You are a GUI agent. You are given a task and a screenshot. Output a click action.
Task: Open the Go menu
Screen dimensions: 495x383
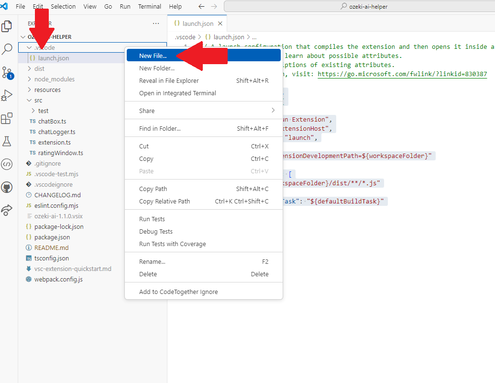[x=108, y=6]
